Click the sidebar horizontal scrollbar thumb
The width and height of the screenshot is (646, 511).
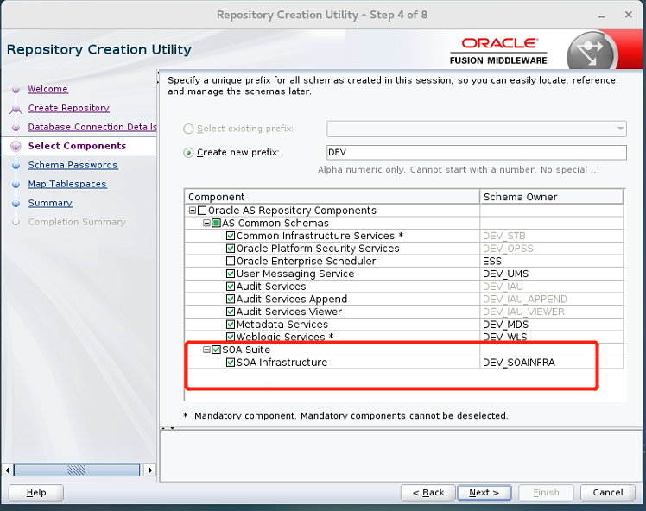pyautogui.click(x=77, y=470)
